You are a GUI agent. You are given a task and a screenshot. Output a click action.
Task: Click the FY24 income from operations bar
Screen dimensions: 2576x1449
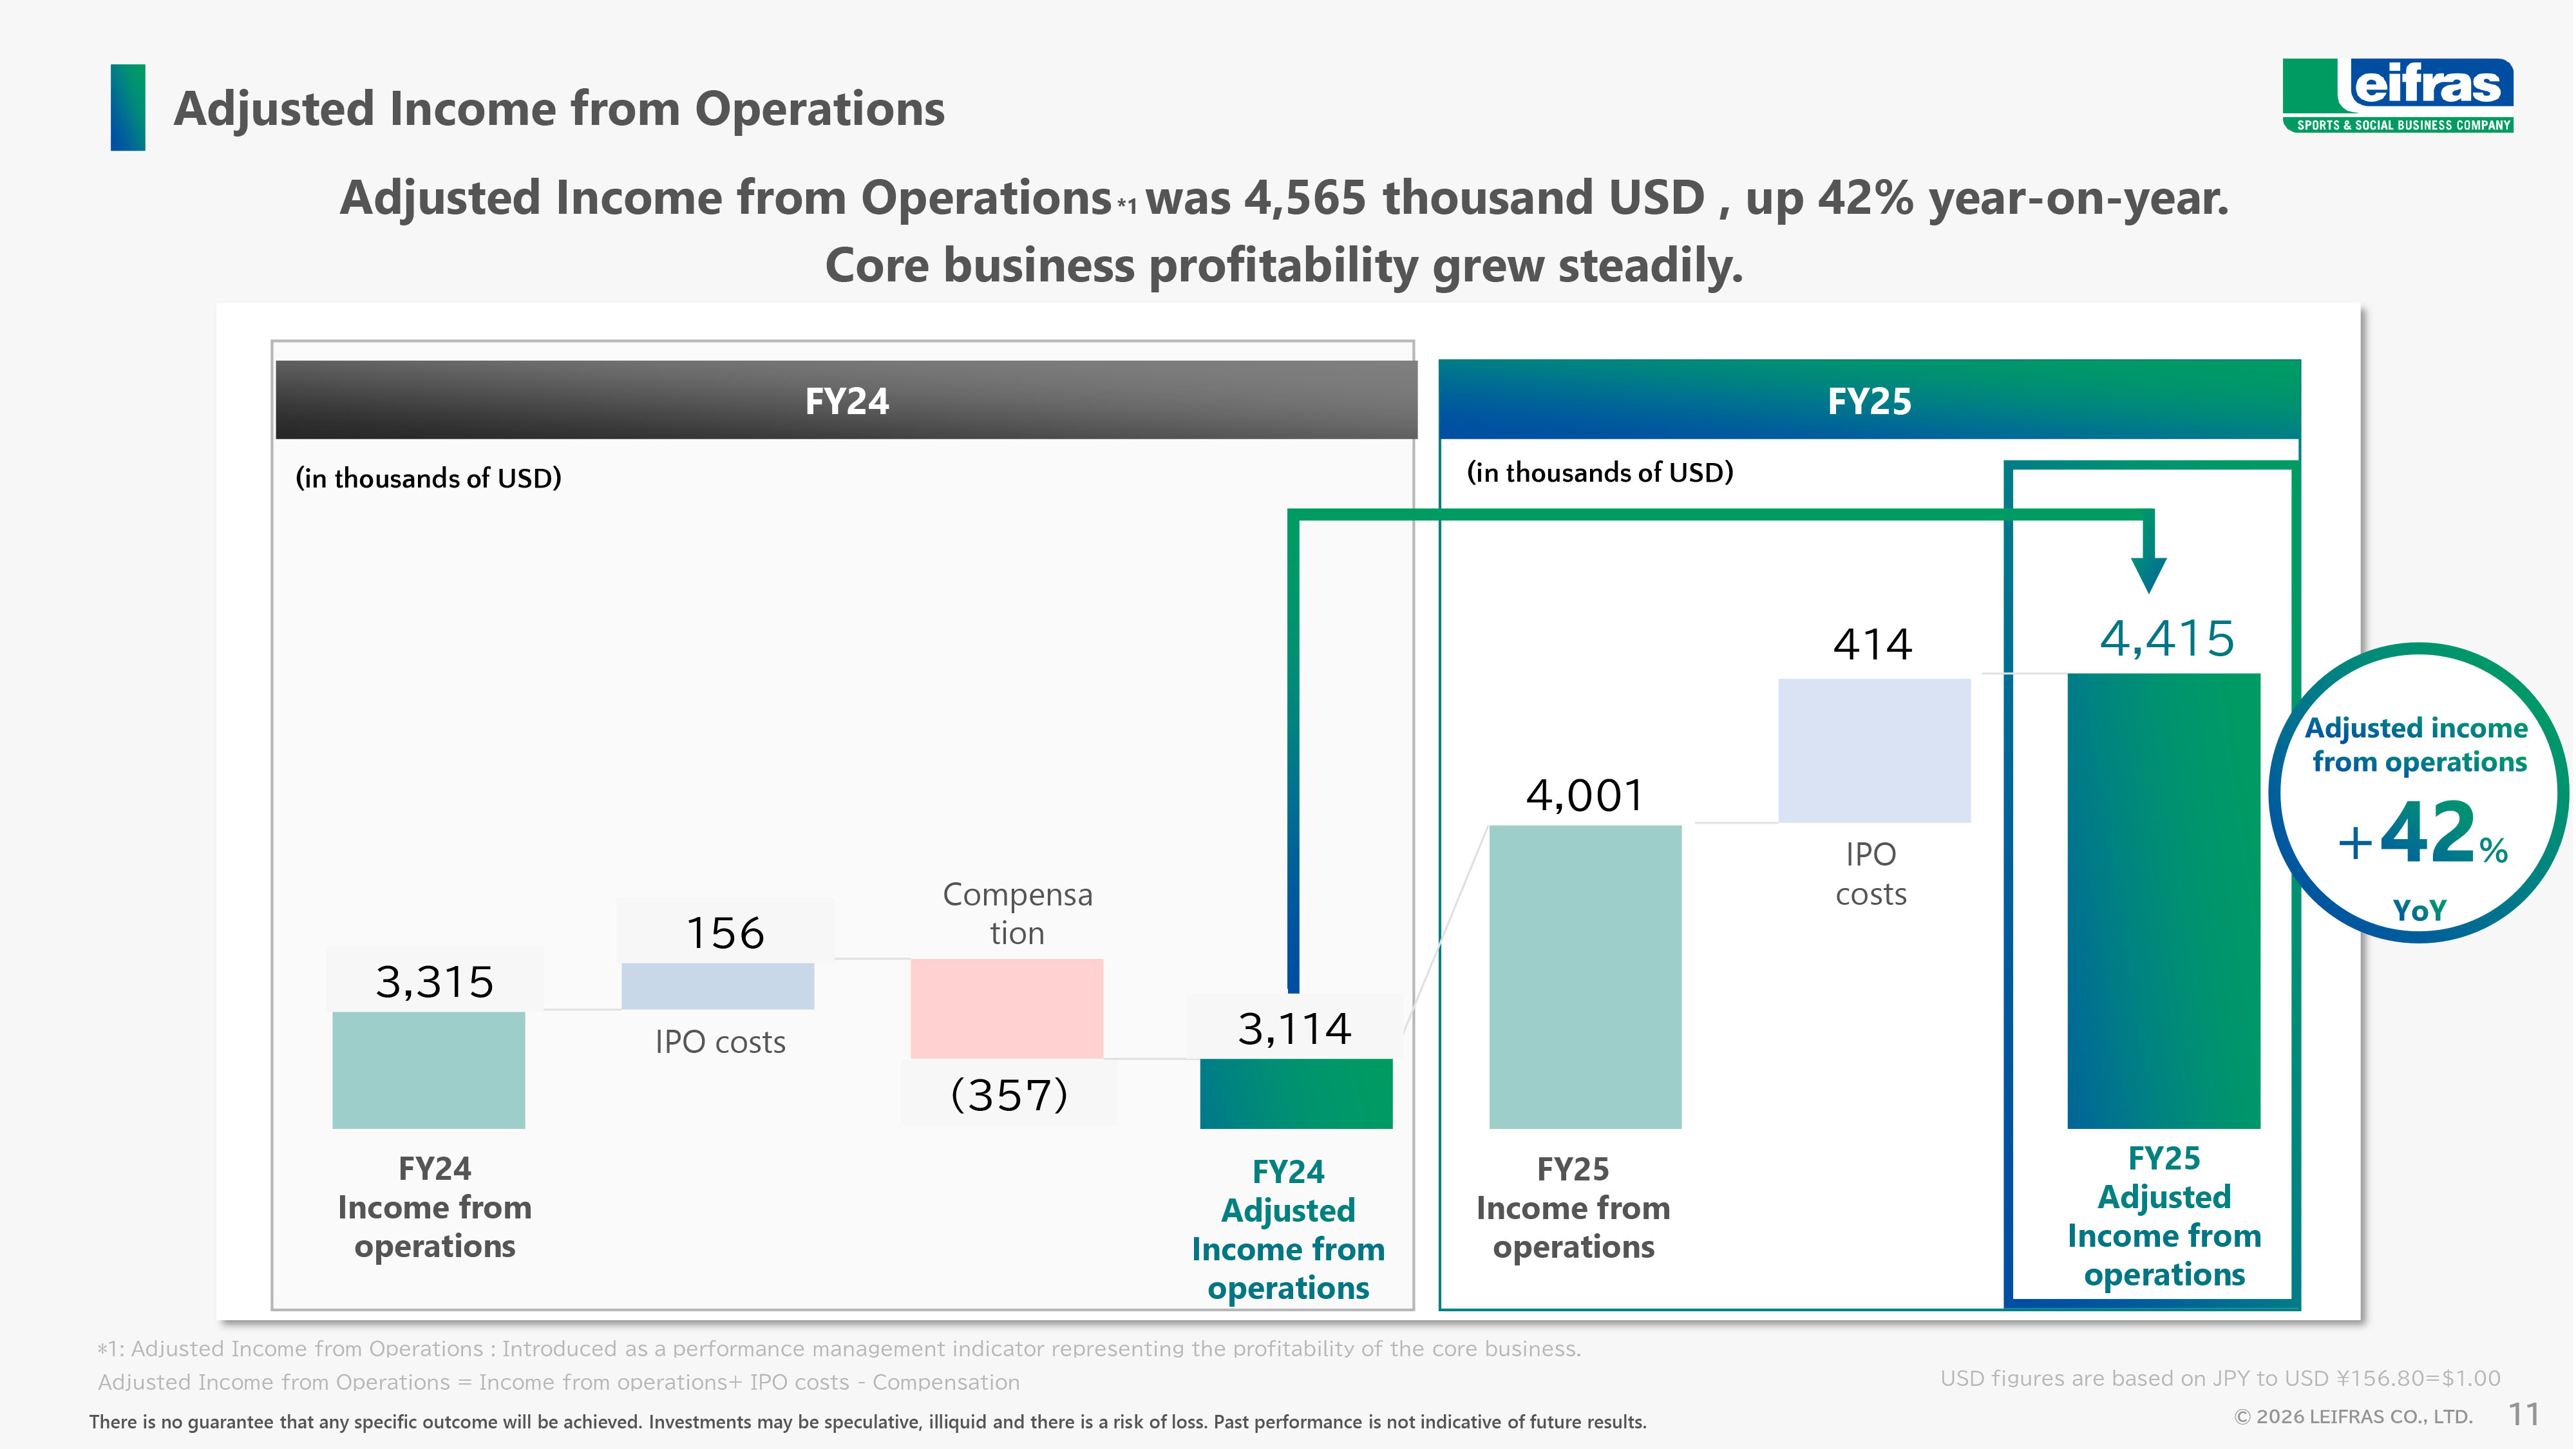[x=428, y=1070]
